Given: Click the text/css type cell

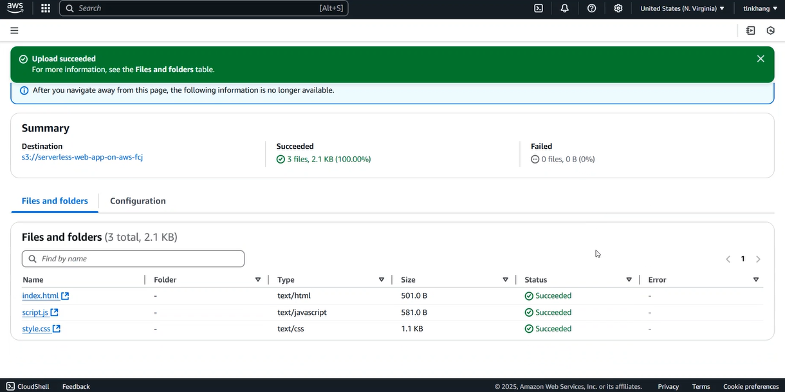Looking at the screenshot, I should 291,329.
